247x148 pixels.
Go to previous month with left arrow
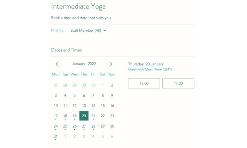click(x=57, y=64)
